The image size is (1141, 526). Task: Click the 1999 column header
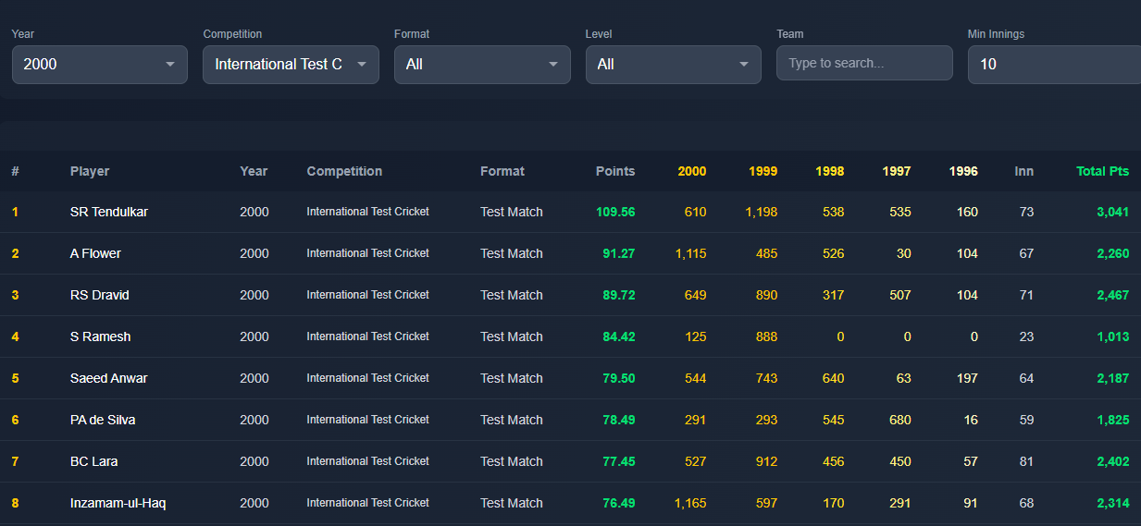[763, 171]
